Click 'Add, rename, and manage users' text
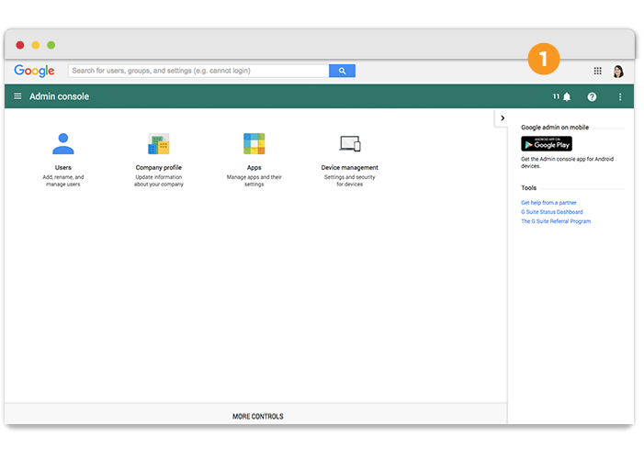 coord(63,181)
